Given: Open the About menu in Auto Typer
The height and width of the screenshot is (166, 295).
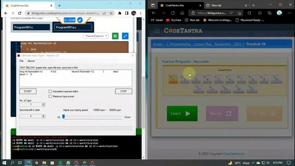Looking at the screenshot, I should point(31,61).
